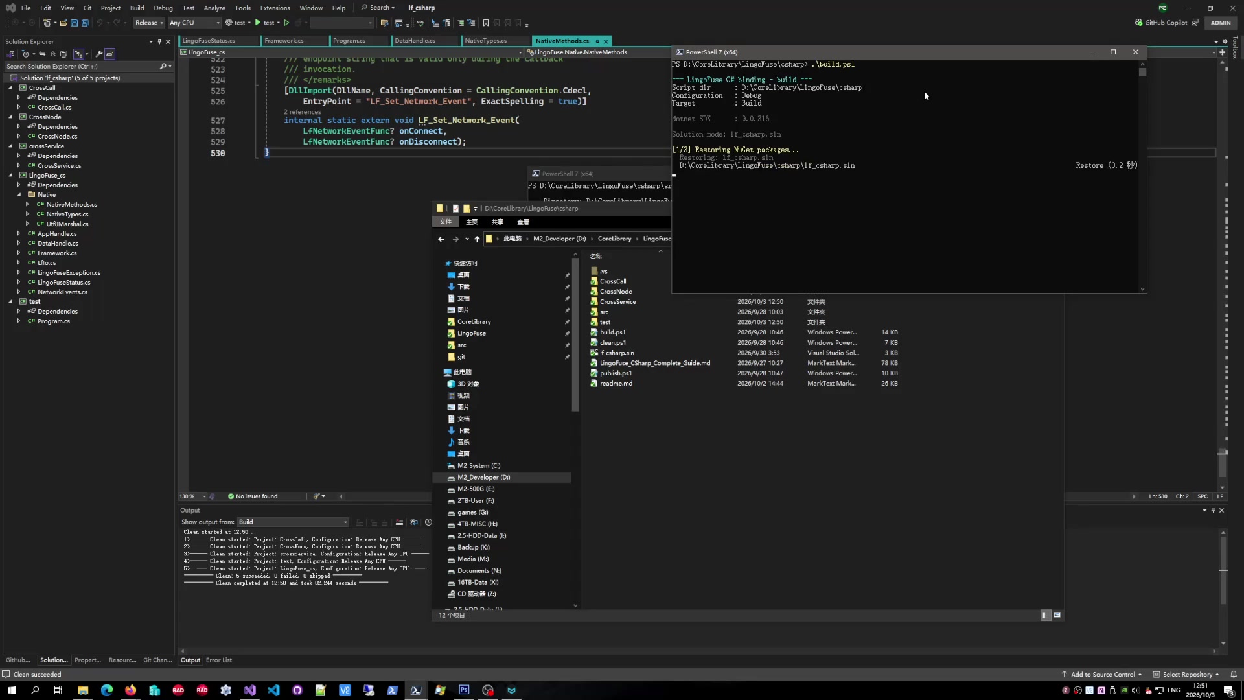Select NativeTypes.cs in Solution Explorer
This screenshot has width=1244, height=700.
pos(67,215)
